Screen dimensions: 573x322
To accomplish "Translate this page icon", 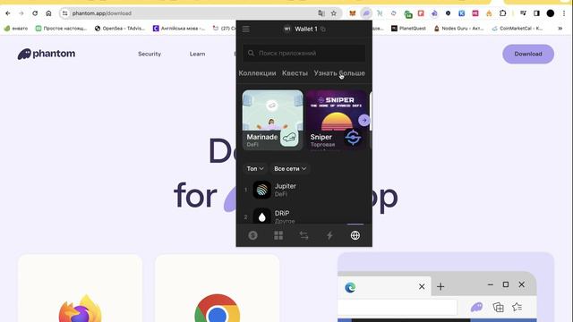I will tap(321, 13).
